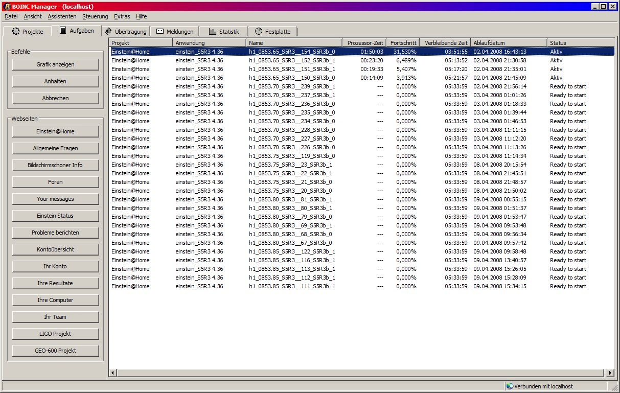Select task h1_0853.65_S5R3__152_S5R3b_1
Image resolution: width=620 pixels, height=393 pixels.
(x=362, y=60)
